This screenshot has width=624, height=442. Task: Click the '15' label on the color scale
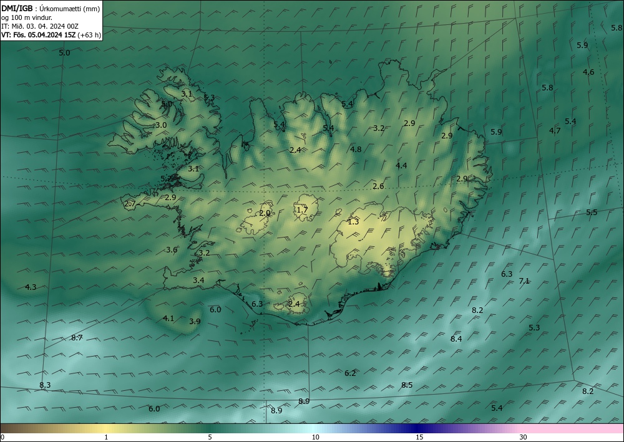pyautogui.click(x=419, y=438)
